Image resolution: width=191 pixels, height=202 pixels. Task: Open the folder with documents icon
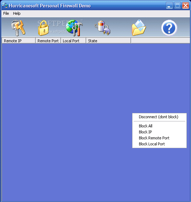(x=139, y=28)
